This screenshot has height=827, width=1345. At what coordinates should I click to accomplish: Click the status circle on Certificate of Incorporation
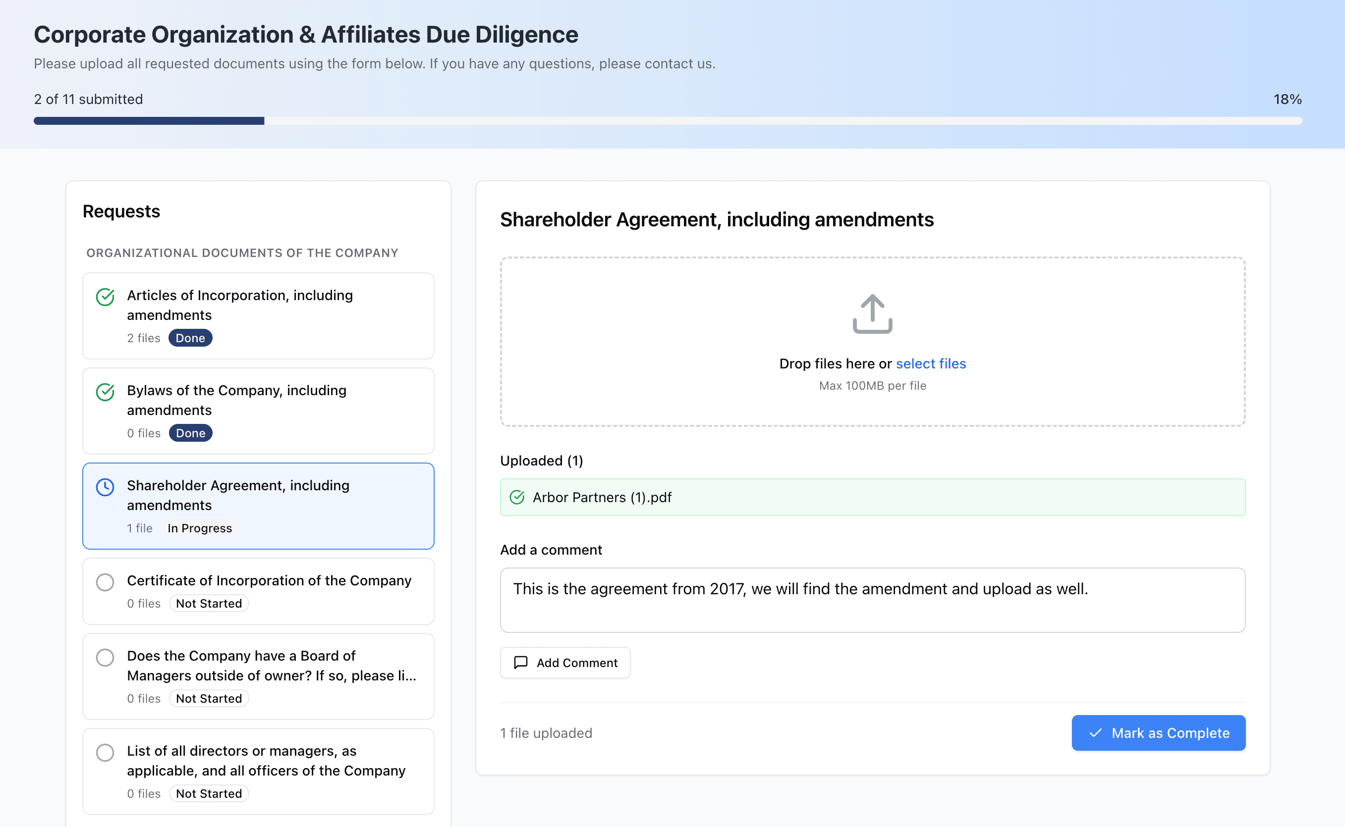105,582
